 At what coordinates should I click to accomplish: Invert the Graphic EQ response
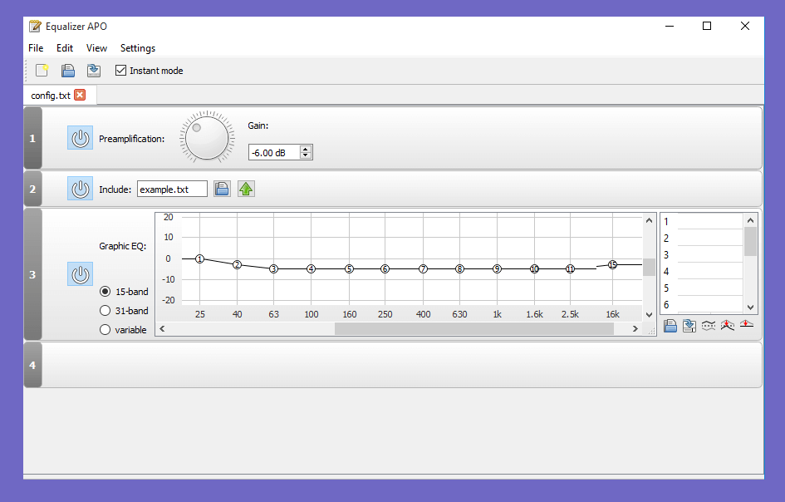[x=709, y=326]
